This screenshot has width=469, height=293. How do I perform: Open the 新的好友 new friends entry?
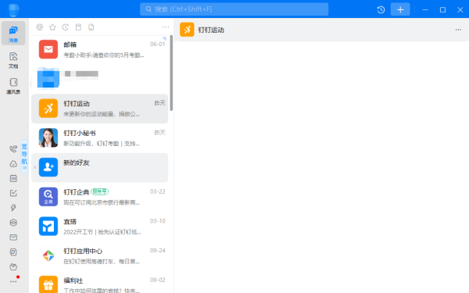coord(99,168)
